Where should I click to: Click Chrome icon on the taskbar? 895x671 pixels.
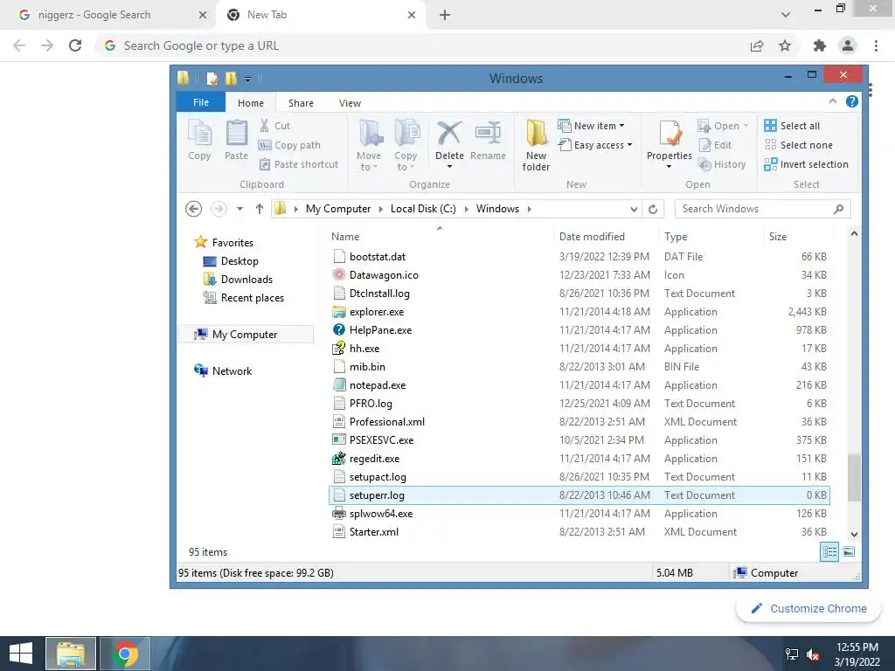[125, 654]
